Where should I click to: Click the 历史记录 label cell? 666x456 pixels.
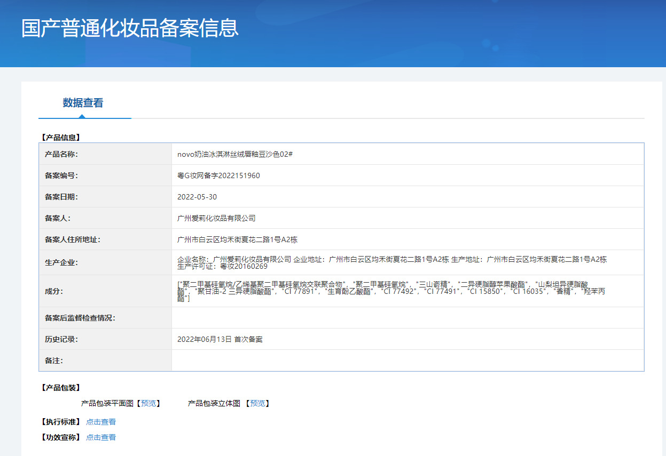(x=105, y=339)
